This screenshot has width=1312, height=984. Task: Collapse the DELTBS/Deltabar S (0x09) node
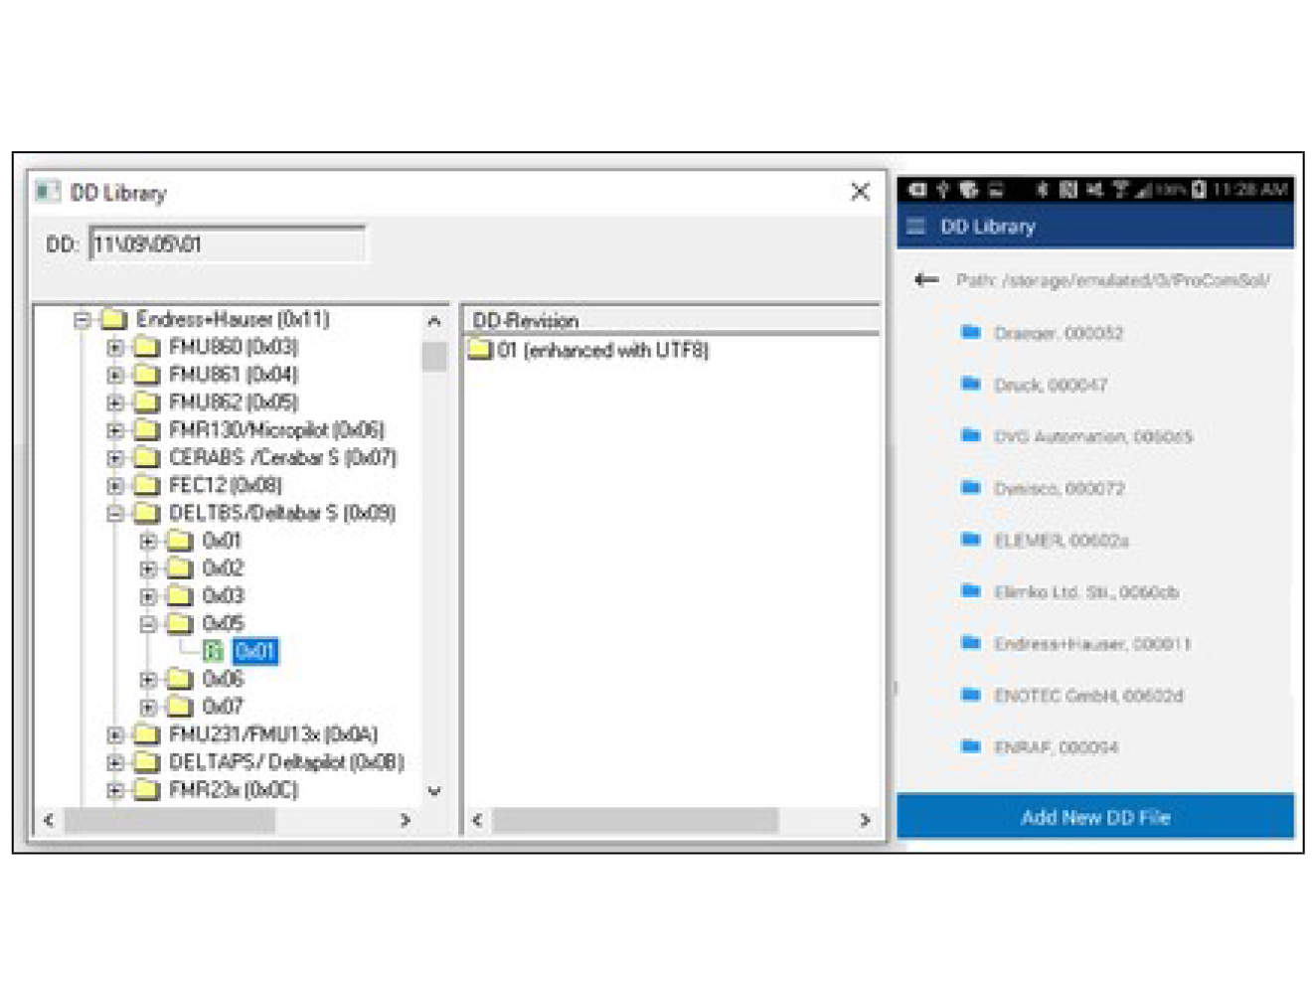pos(115,513)
